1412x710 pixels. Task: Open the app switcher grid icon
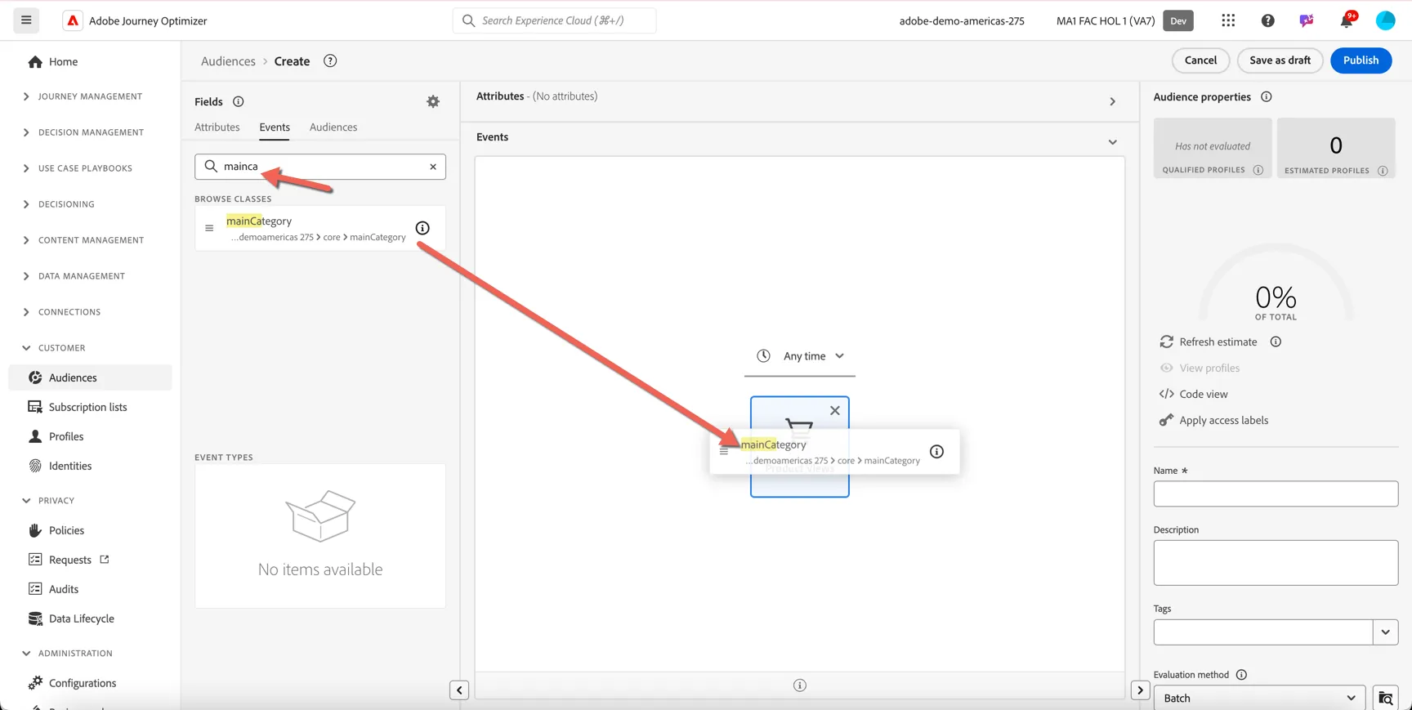[1228, 20]
